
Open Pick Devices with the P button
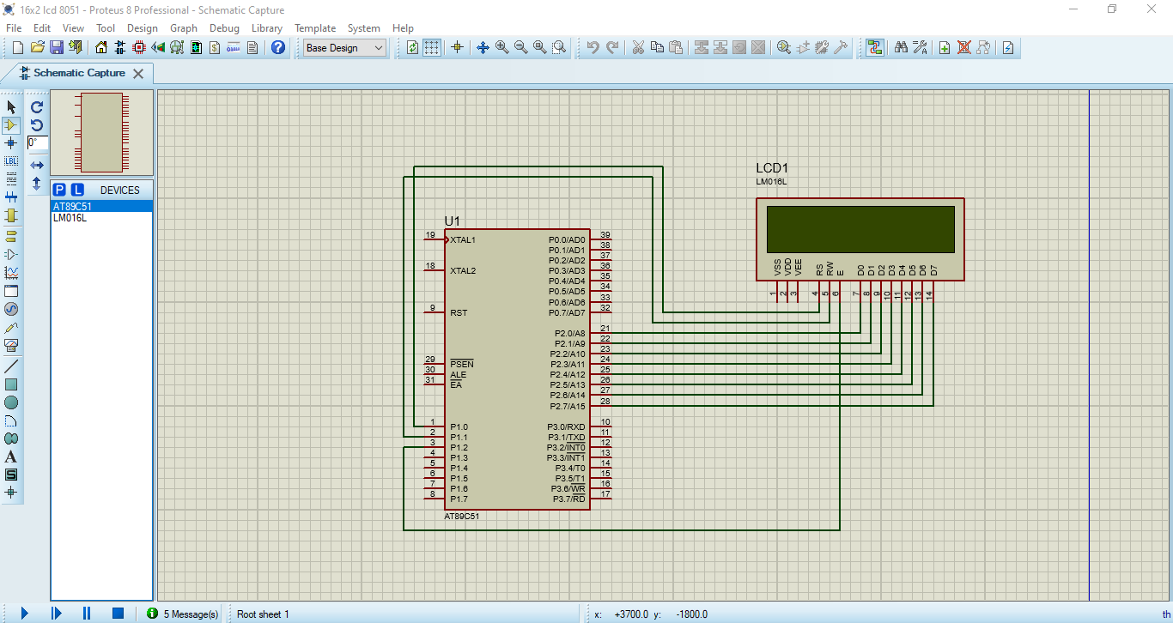point(58,189)
